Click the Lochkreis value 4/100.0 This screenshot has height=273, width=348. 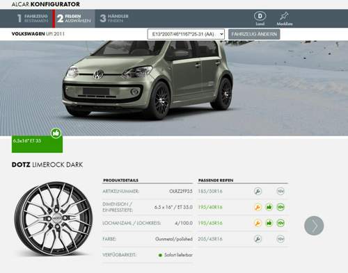(184, 223)
